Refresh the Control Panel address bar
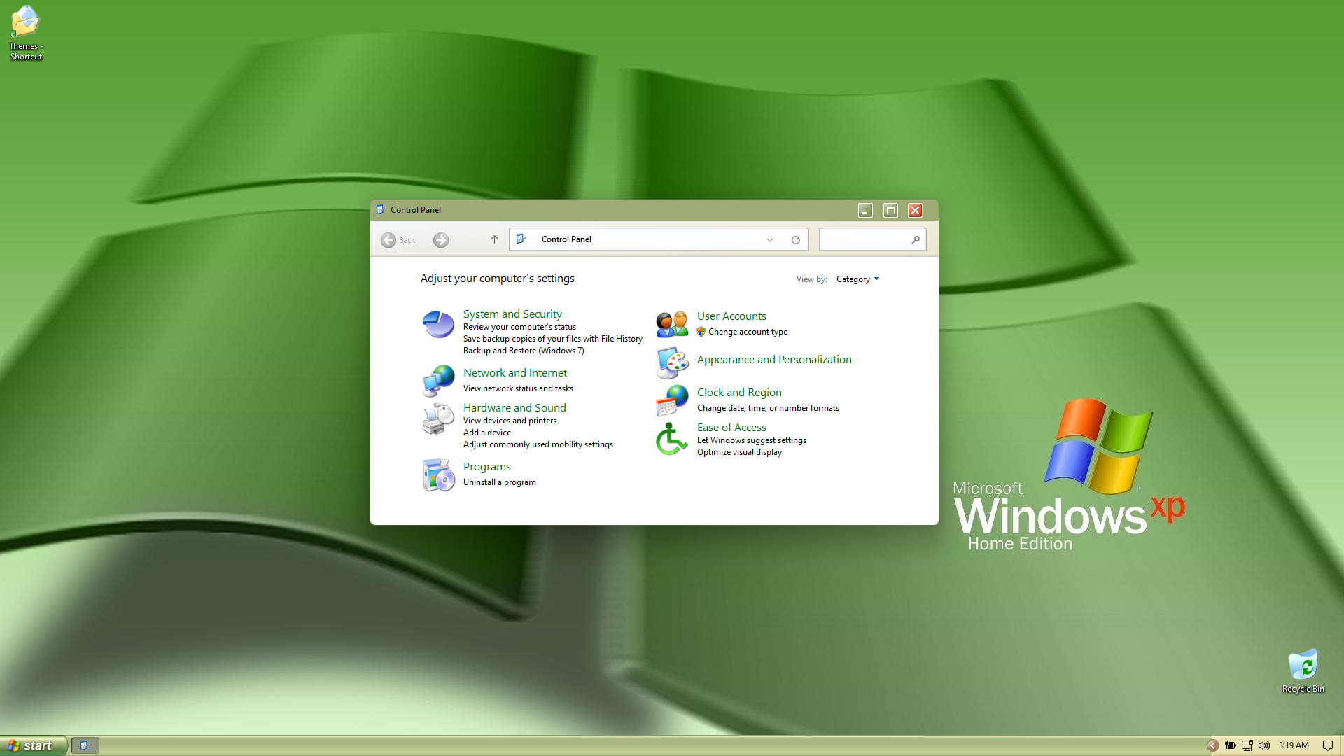This screenshot has height=756, width=1344. coord(796,240)
